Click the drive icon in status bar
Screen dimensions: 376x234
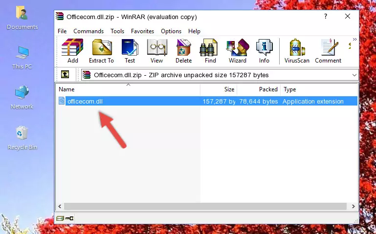pyautogui.click(x=60, y=218)
